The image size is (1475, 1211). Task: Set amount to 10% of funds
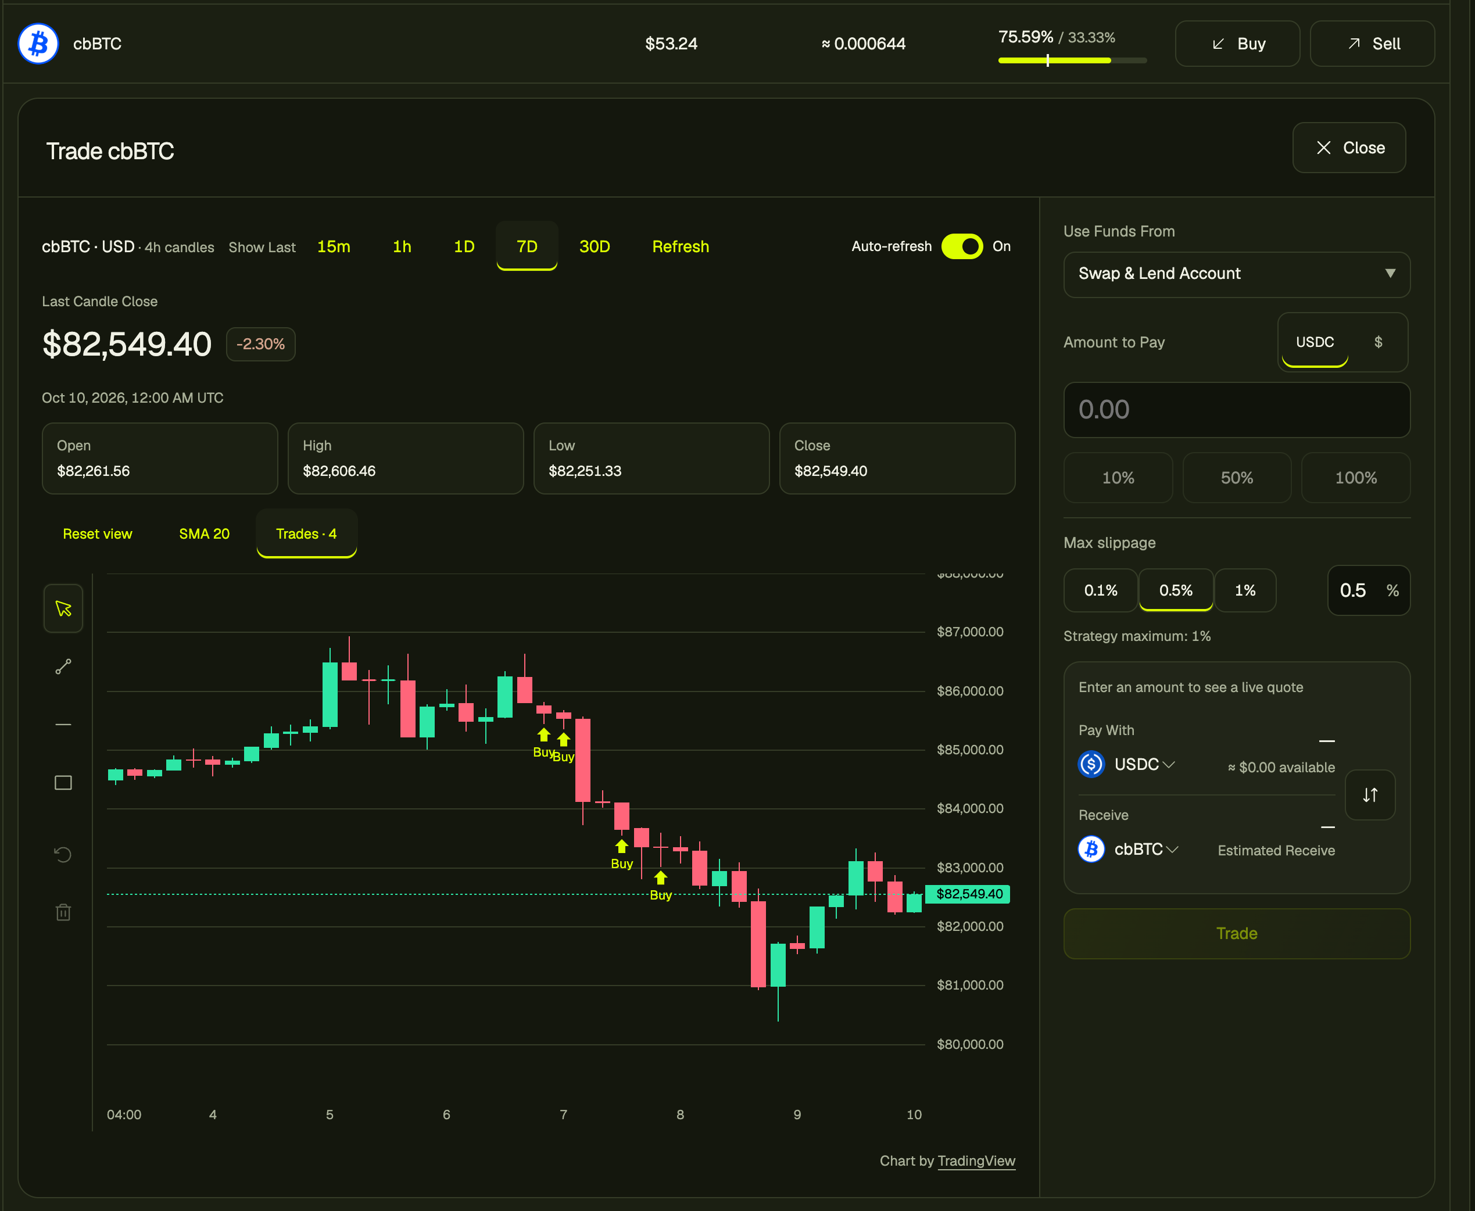coord(1118,478)
